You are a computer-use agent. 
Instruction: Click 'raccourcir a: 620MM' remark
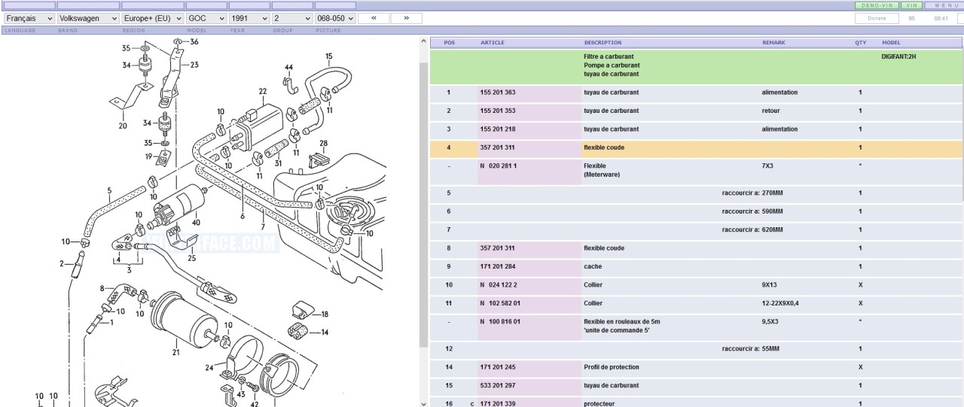[752, 229]
